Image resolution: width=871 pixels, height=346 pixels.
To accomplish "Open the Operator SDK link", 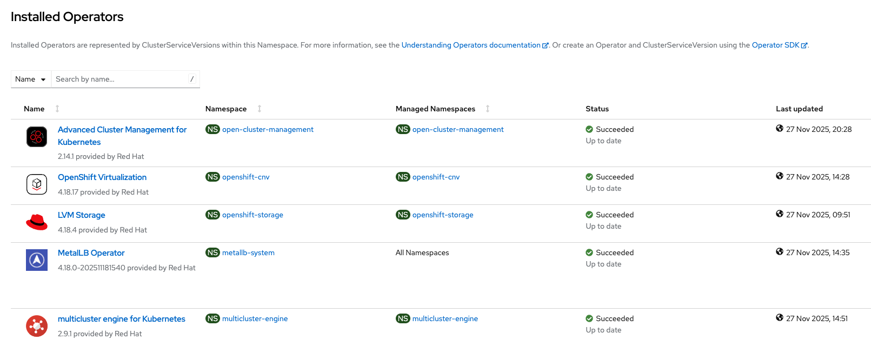I will tap(775, 45).
